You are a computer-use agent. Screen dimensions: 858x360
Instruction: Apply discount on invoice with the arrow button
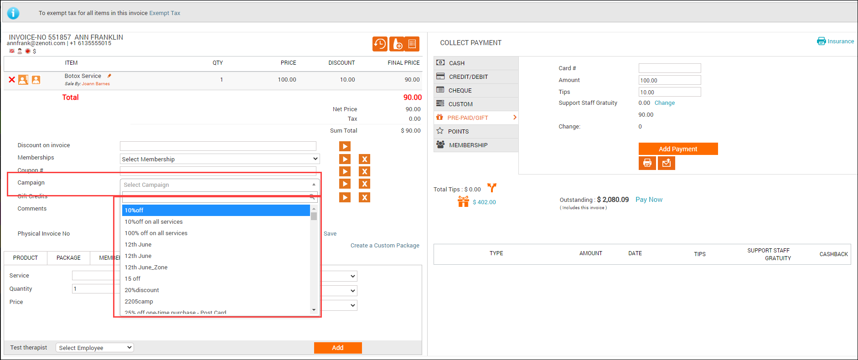345,146
